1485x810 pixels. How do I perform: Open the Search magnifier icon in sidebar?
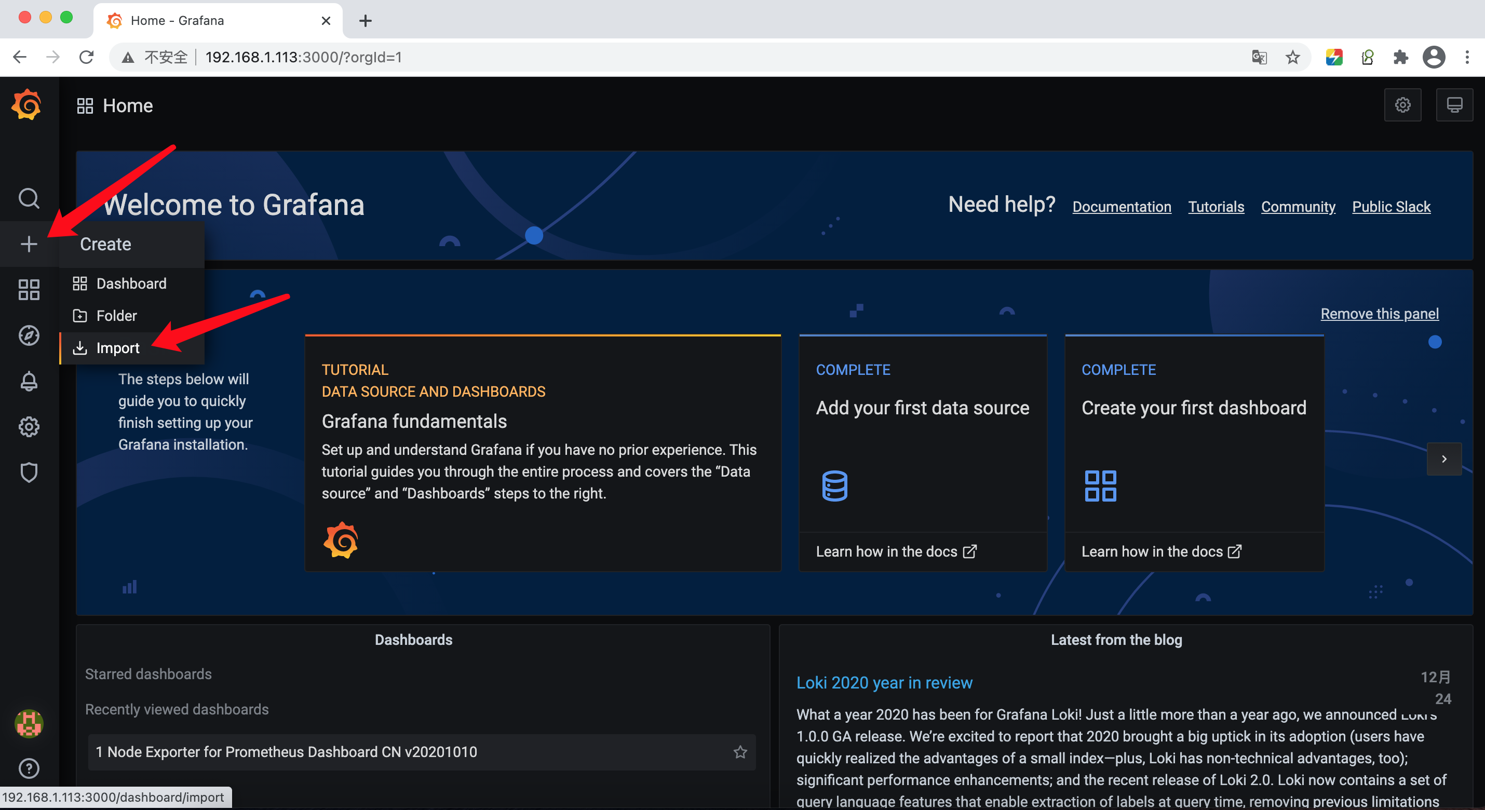(29, 198)
